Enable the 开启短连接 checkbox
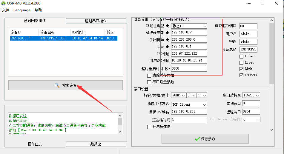 click(x=149, y=127)
